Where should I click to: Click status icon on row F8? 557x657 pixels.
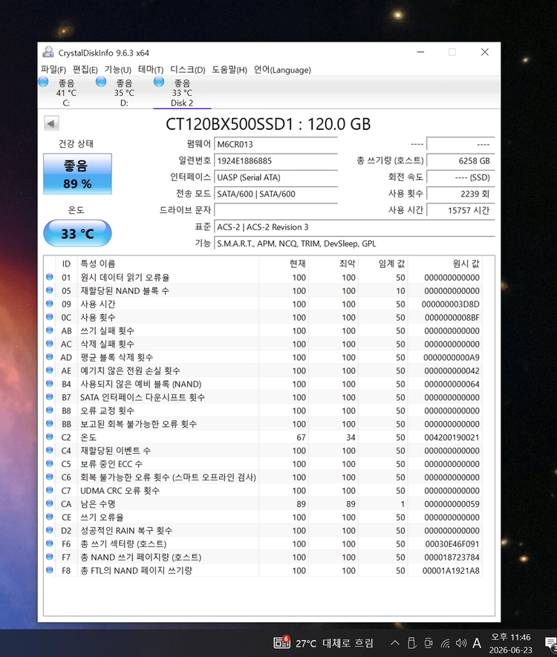click(50, 570)
